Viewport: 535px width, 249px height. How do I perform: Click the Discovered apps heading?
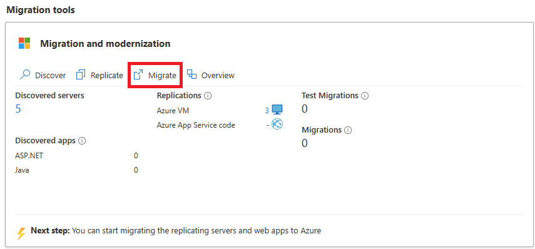coord(46,141)
